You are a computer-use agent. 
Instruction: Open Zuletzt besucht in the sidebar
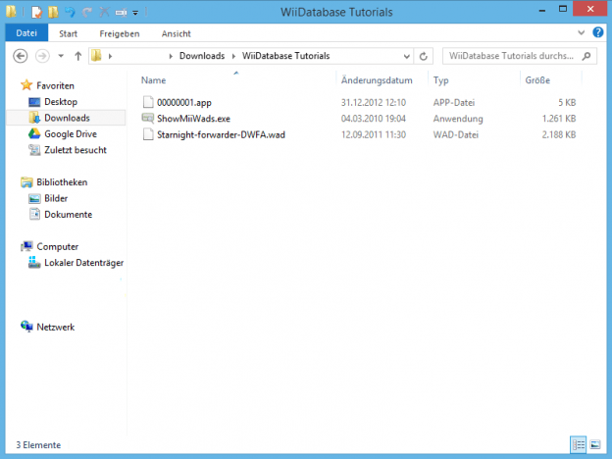click(x=75, y=150)
